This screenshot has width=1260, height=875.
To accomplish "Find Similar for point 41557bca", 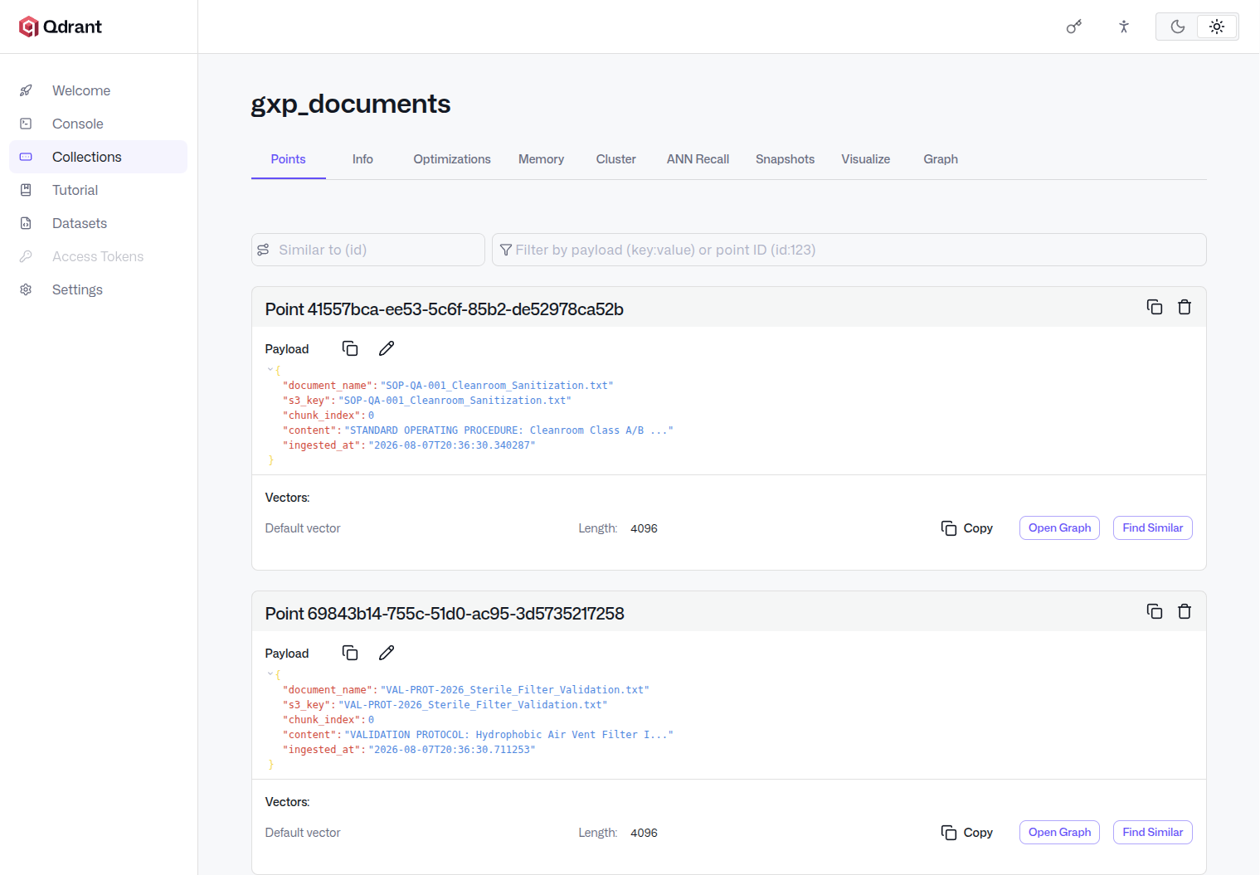I will (1152, 528).
